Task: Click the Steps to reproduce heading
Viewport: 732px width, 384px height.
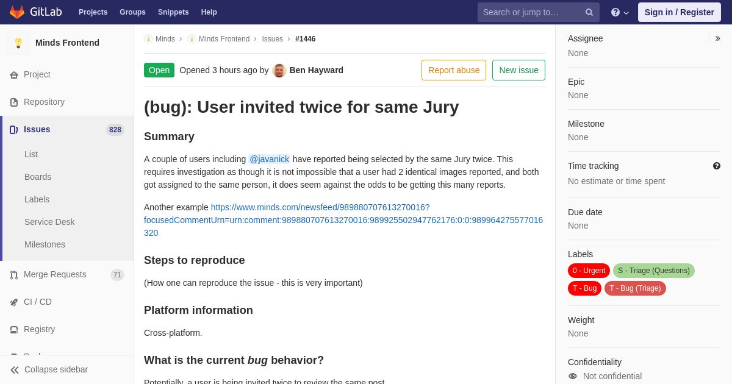Action: [195, 260]
